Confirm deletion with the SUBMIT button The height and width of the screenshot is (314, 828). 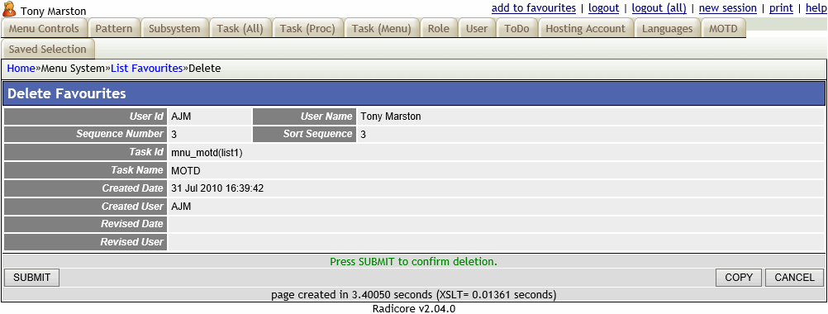31,278
